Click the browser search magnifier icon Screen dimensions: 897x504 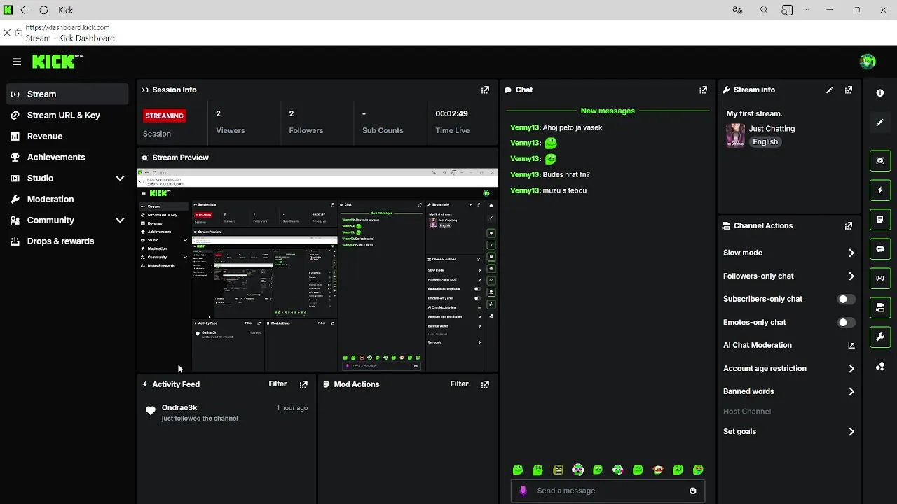pyautogui.click(x=764, y=10)
